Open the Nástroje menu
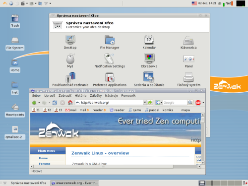The image size is (248, 186). coord(112,96)
